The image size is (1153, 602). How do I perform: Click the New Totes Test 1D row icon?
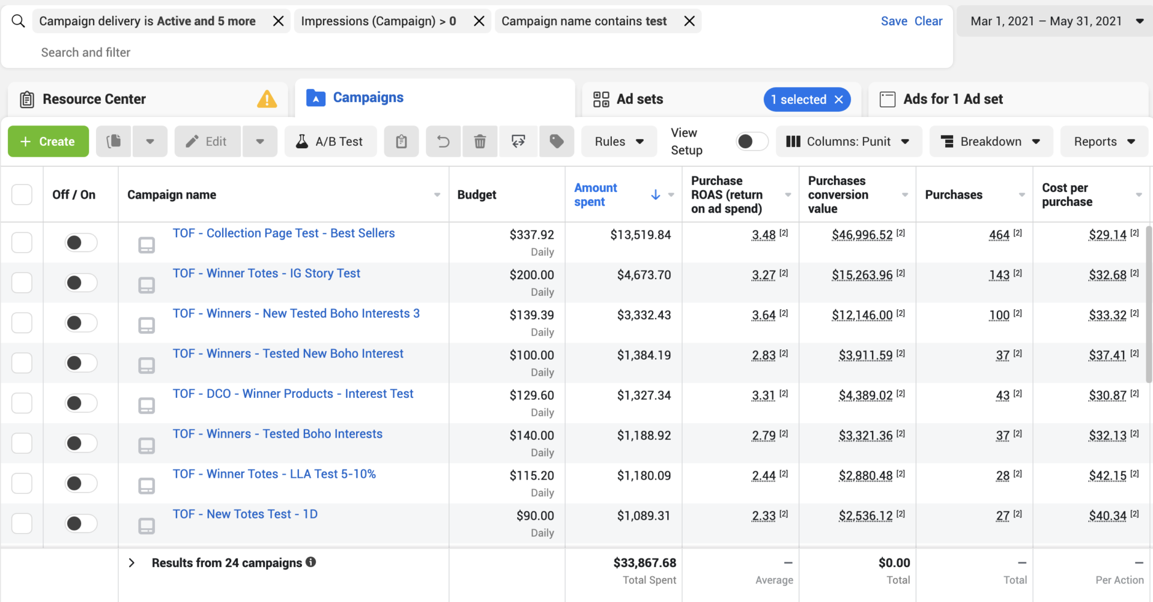point(147,526)
